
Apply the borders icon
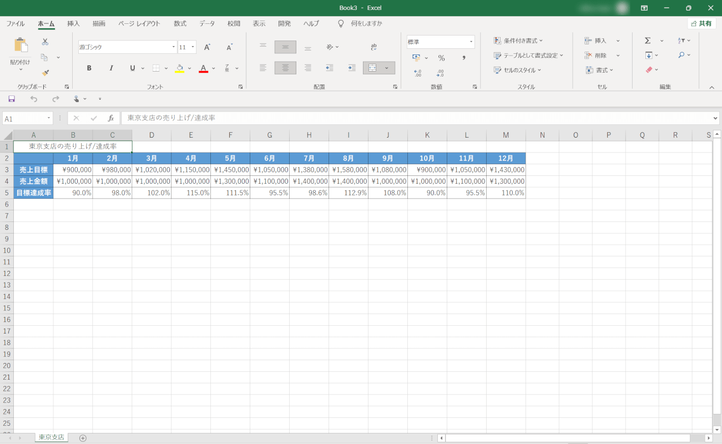tap(156, 68)
